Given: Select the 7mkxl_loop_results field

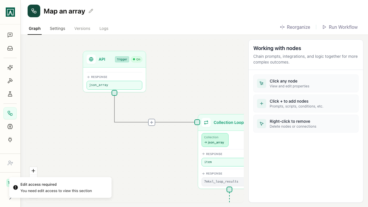Looking at the screenshot, I should pyautogui.click(x=223, y=182).
